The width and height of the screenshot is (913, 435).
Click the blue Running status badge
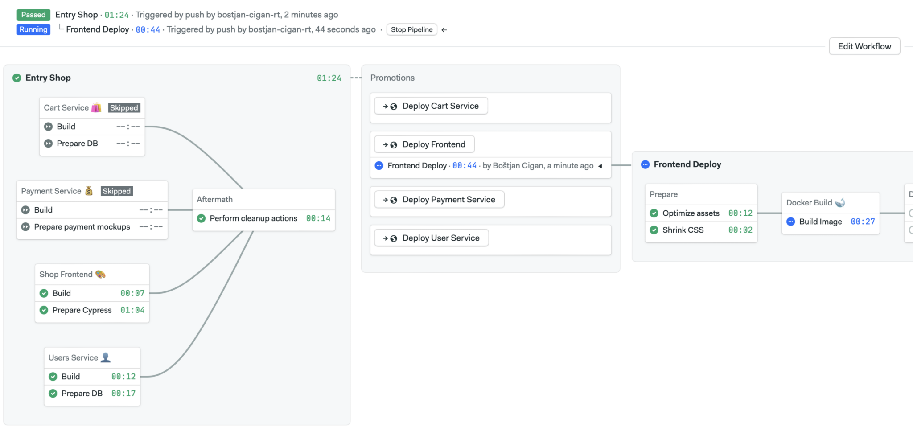(33, 29)
